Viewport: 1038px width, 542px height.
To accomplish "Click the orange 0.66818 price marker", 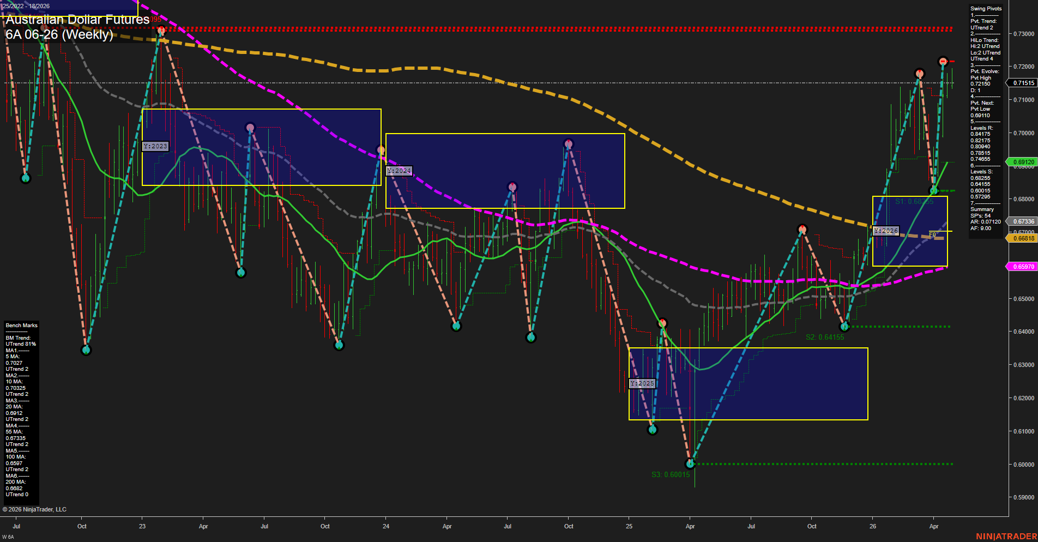I will (x=1023, y=238).
